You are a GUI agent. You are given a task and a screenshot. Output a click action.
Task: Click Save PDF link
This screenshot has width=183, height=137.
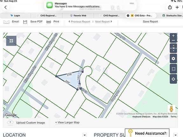pos(36,22)
